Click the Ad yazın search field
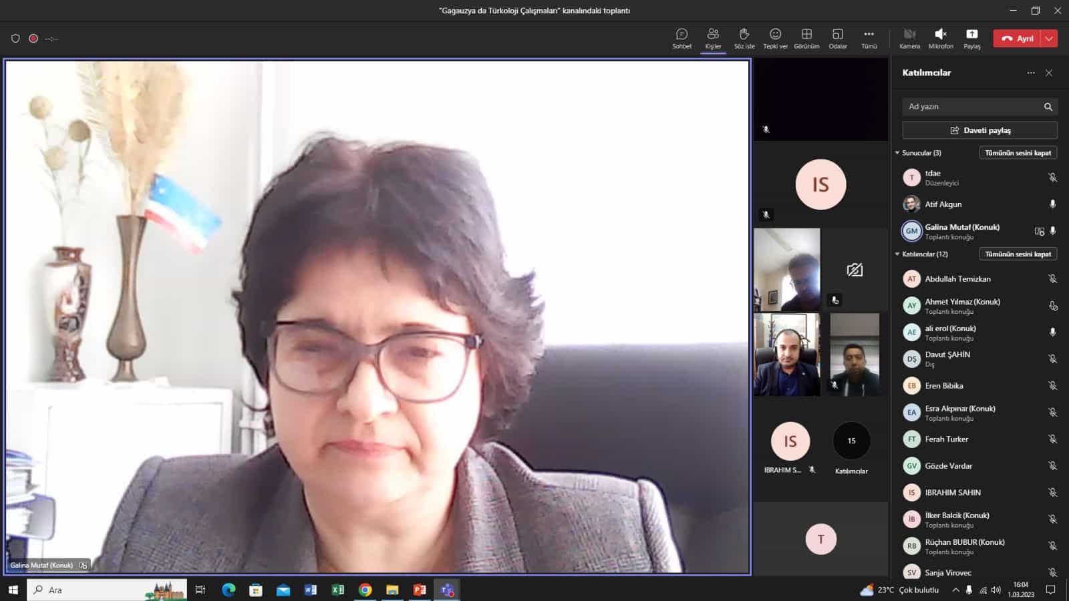The height and width of the screenshot is (601, 1069). (x=972, y=107)
